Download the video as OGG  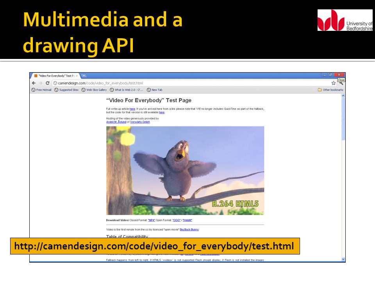pos(177,220)
